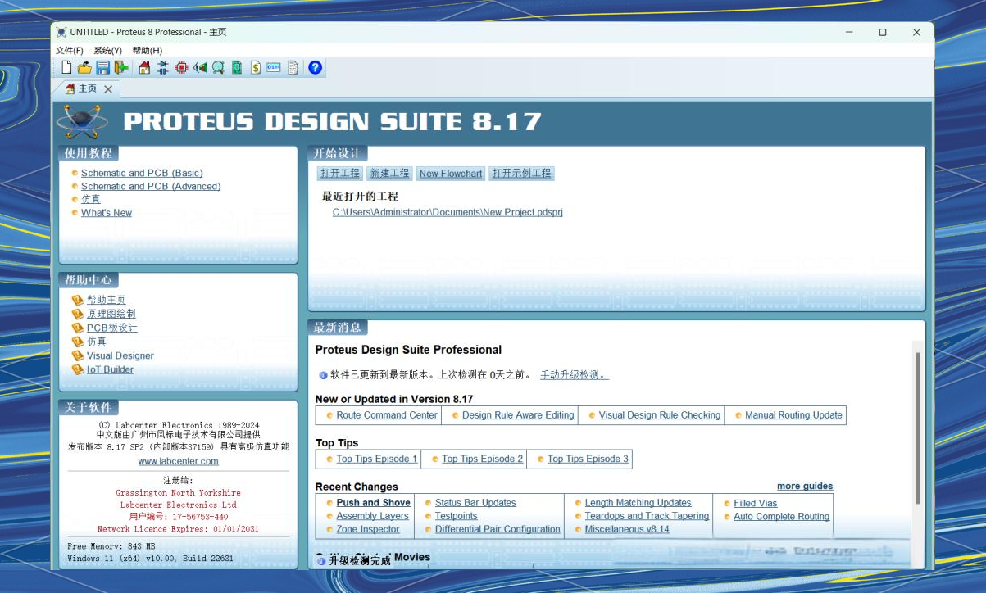Click the 手动升级检测 link
Viewport: 986px width, 593px height.
tap(575, 374)
